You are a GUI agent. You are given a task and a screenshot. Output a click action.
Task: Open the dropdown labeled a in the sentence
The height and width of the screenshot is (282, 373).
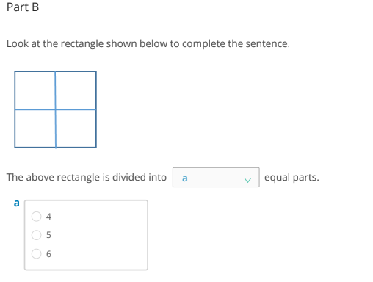pos(216,178)
